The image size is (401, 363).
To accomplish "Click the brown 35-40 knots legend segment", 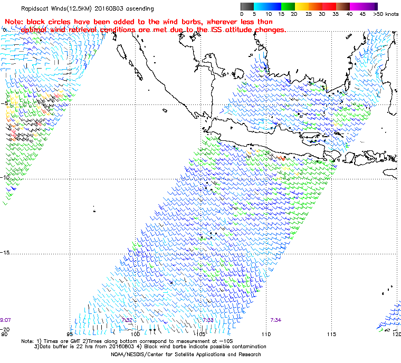I will click(343, 7).
